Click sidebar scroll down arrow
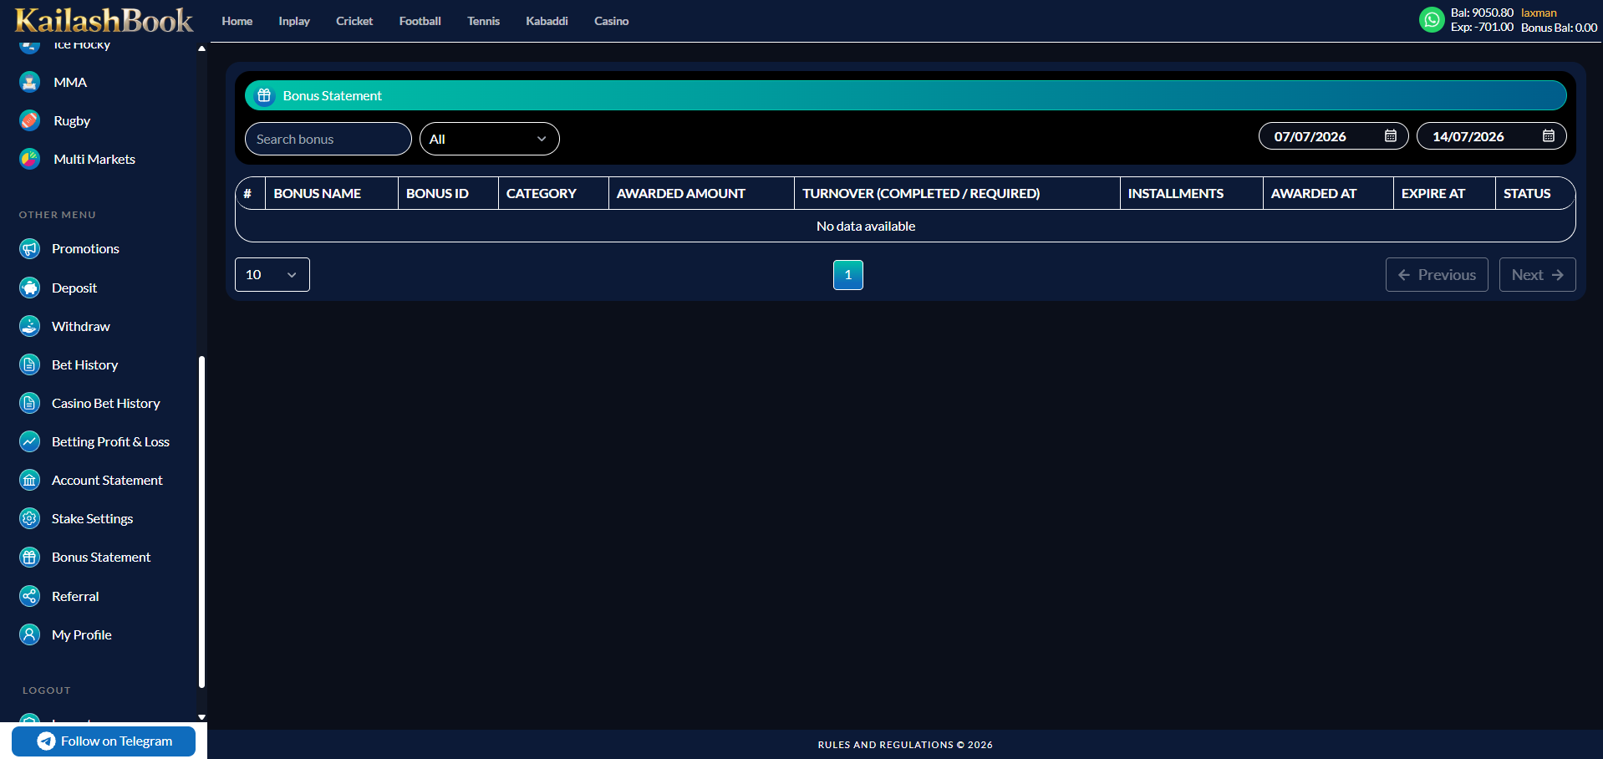1603x759 pixels. tap(201, 716)
